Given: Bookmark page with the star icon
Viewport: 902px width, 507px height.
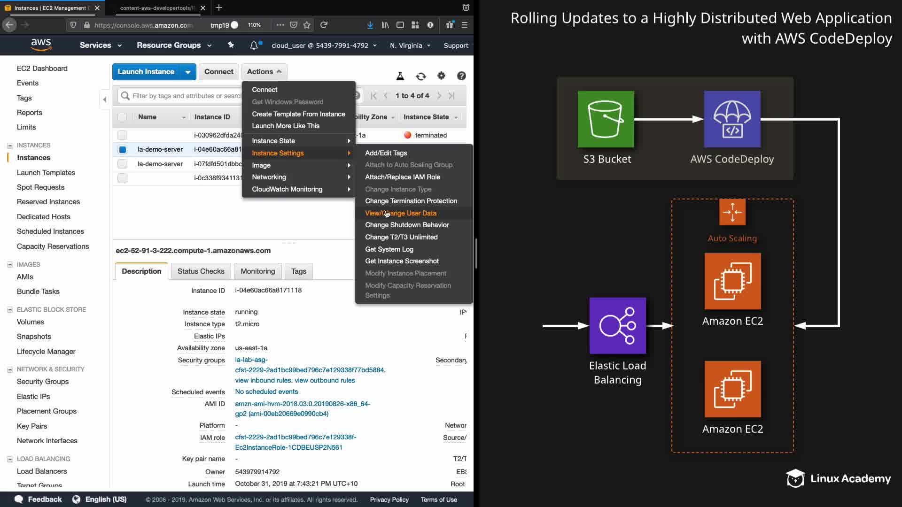Looking at the screenshot, I should point(307,25).
